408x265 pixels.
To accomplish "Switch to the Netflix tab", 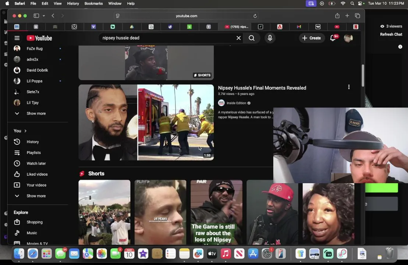I will coord(355,26).
